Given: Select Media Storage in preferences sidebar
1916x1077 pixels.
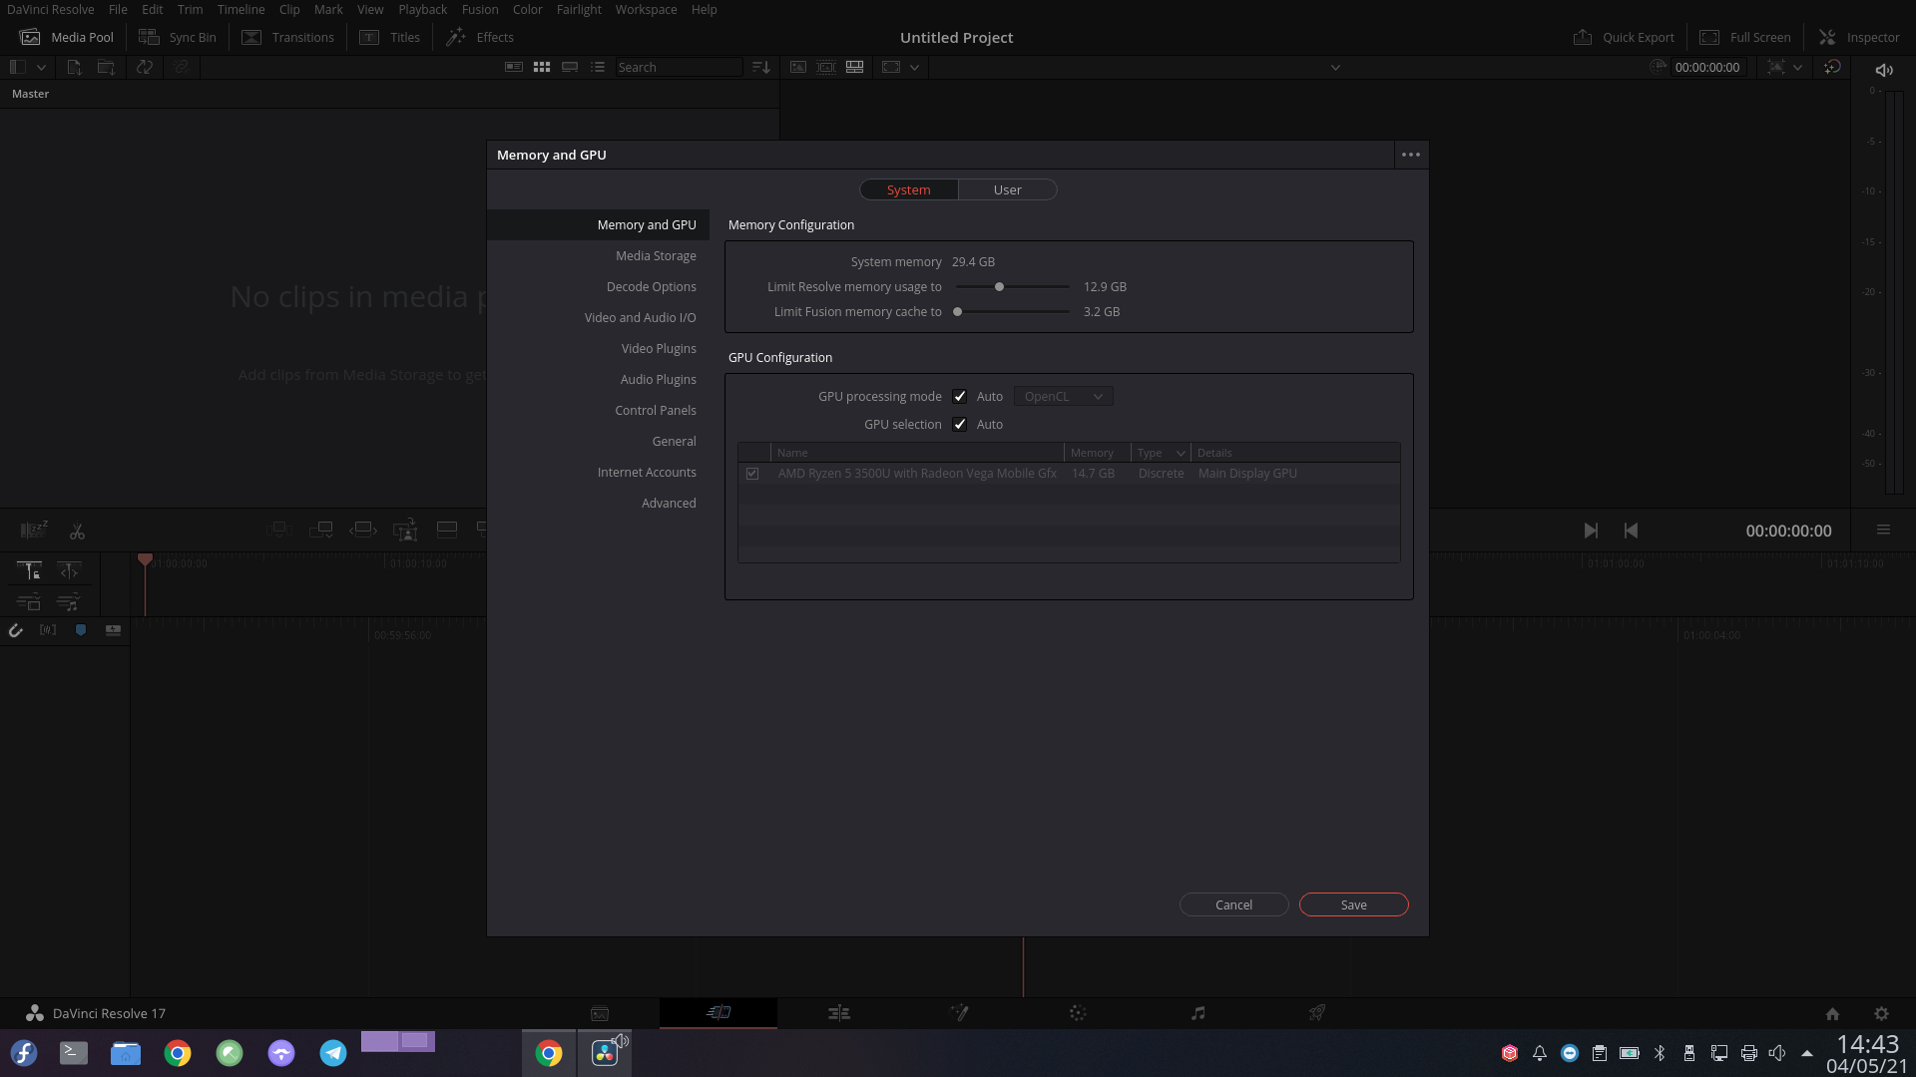Looking at the screenshot, I should click(656, 256).
